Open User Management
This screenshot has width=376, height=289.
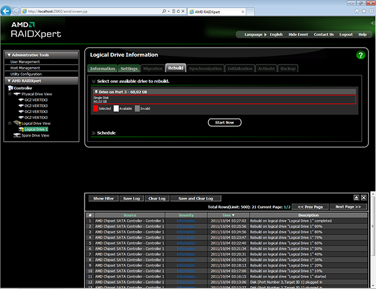pyautogui.click(x=25, y=62)
